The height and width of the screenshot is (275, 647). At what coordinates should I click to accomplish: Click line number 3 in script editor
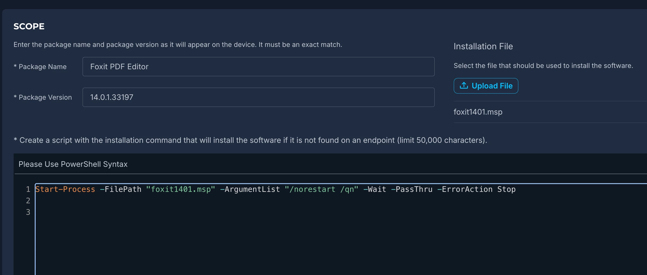28,212
